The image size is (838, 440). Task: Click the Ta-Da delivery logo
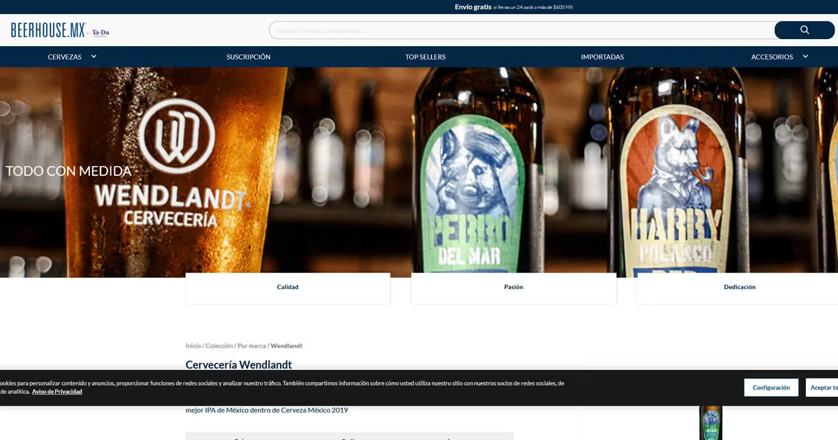[x=100, y=30]
